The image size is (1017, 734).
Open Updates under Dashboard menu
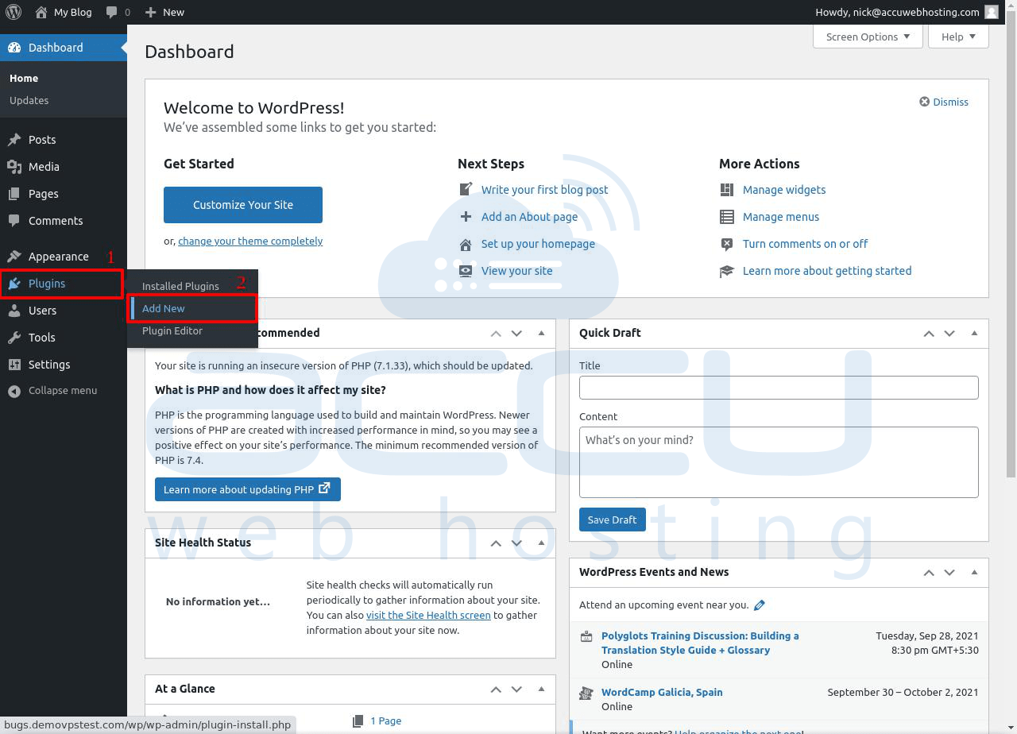29,100
